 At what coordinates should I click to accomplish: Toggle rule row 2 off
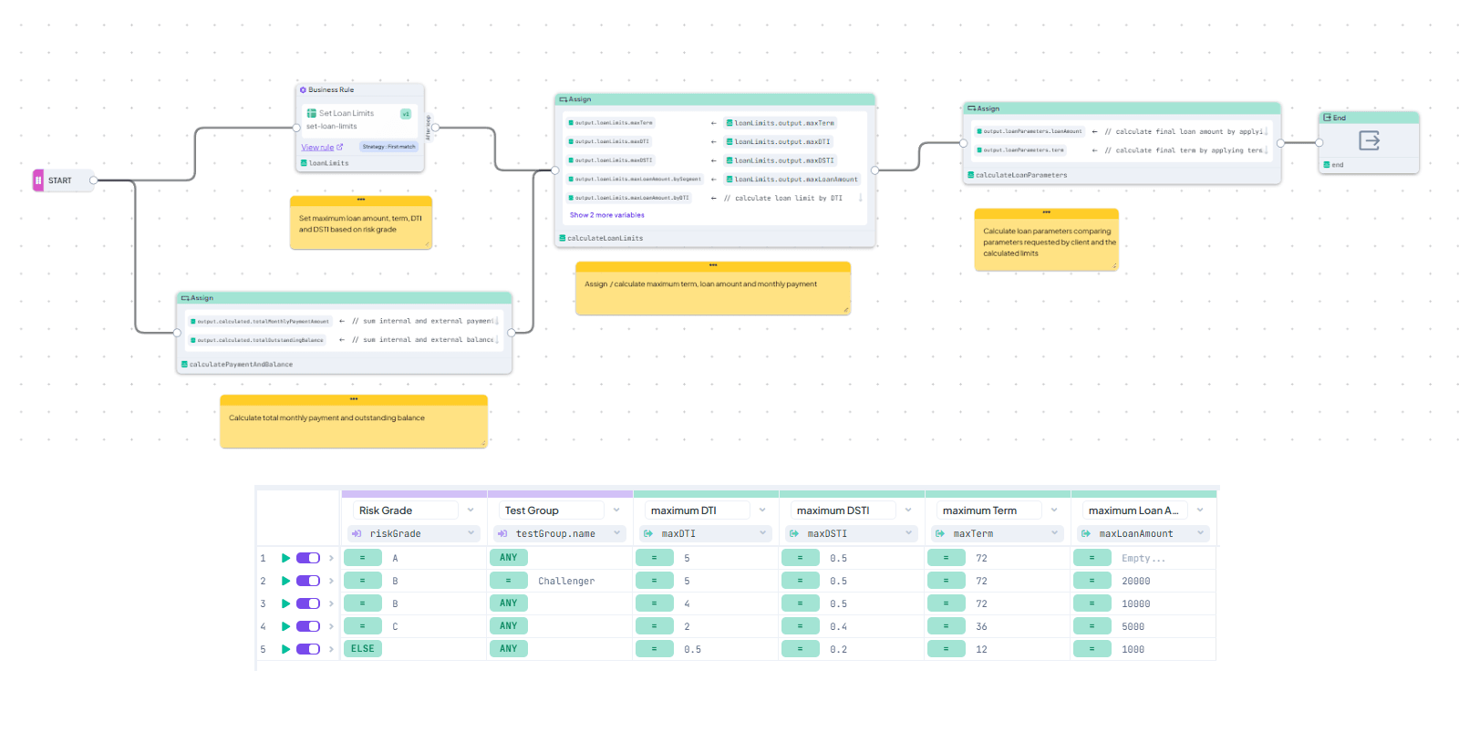308,581
